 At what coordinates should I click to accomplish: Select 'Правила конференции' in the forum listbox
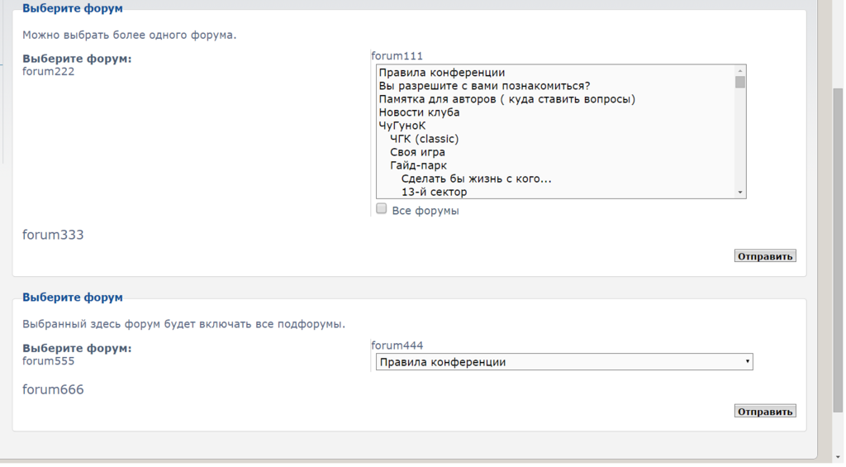click(441, 73)
